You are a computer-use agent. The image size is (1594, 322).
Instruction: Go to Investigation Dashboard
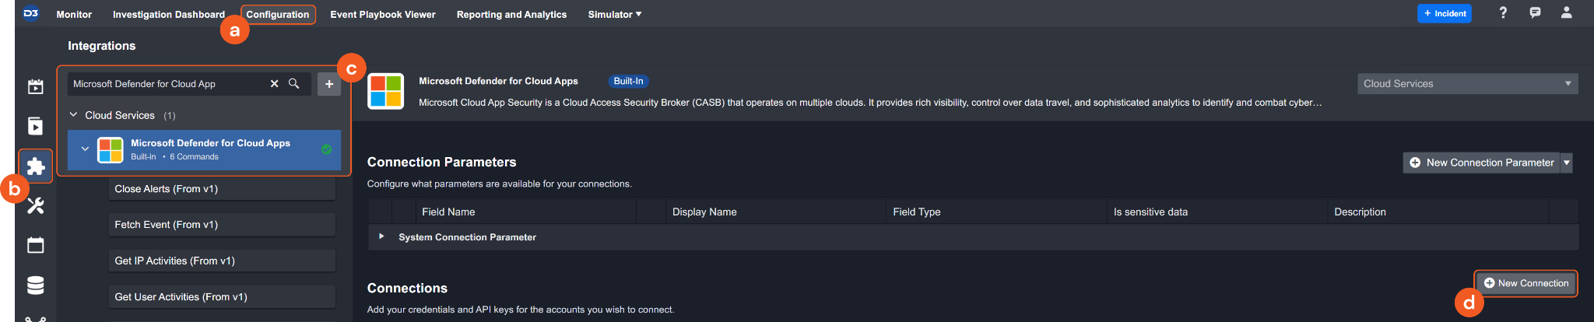(x=168, y=15)
